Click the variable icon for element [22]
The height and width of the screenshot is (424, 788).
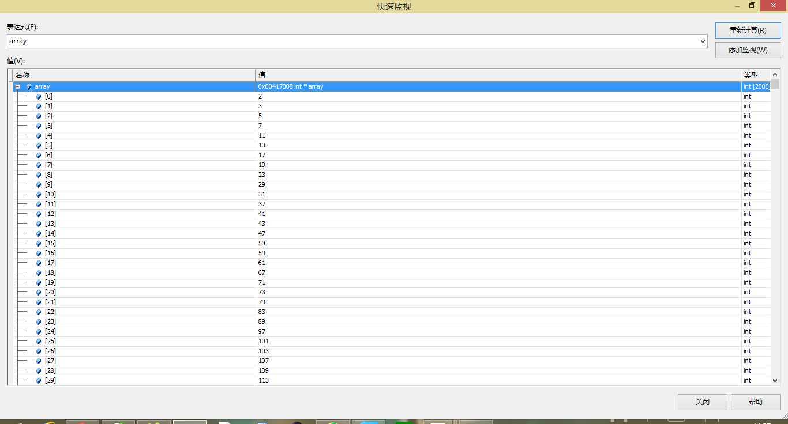pos(39,312)
